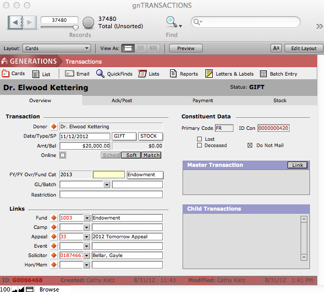
Task: Click the Edit Layout button
Action: point(303,48)
